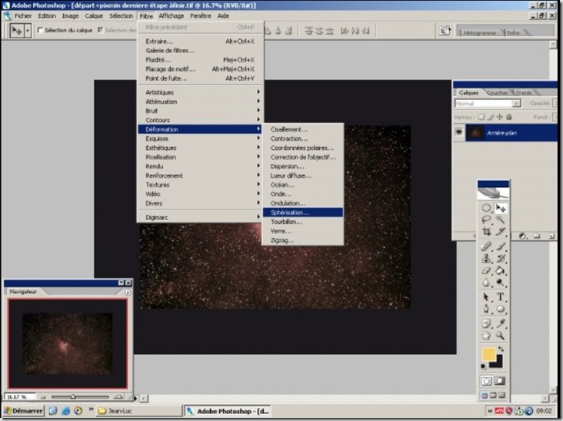The height and width of the screenshot is (421, 563).
Task: Select the Eraser tool
Action: tap(487, 271)
